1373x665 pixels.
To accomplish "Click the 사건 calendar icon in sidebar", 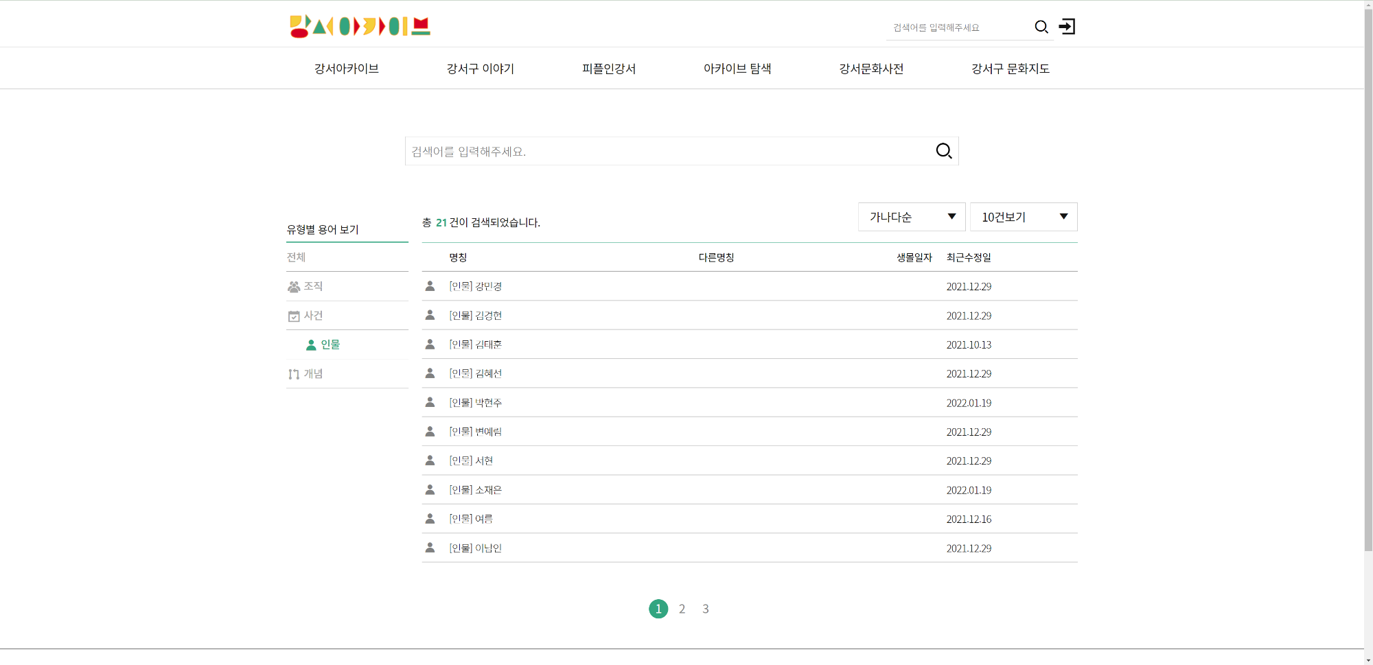I will (294, 316).
